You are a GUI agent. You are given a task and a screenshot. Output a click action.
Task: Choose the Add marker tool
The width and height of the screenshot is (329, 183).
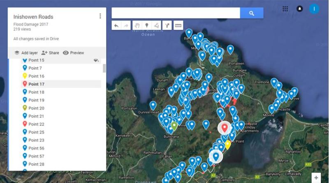point(147,25)
